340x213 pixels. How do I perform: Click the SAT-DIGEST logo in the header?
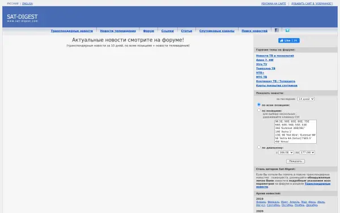point(22,18)
